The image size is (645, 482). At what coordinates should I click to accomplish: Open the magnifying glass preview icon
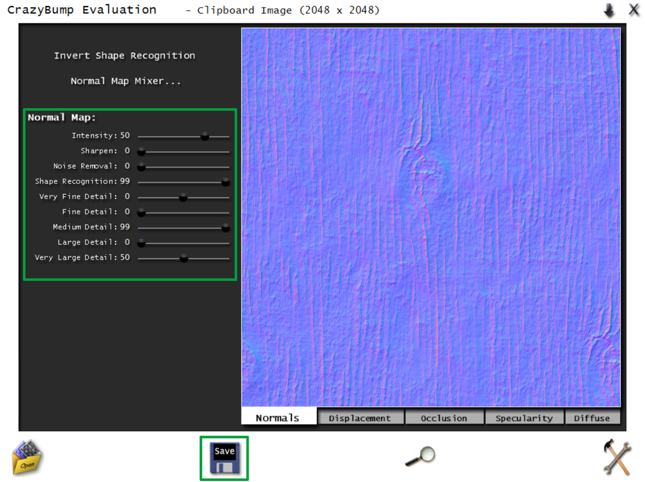(420, 457)
